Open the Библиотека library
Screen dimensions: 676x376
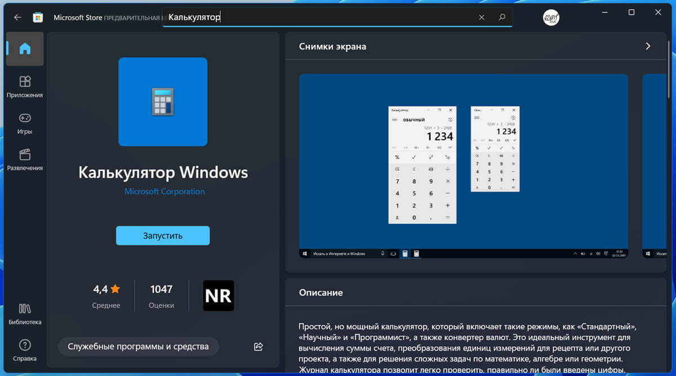[25, 314]
